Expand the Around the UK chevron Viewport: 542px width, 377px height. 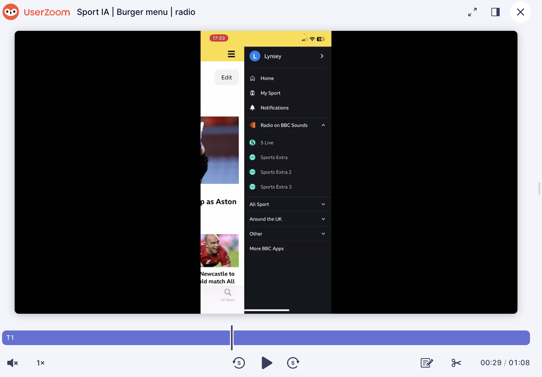click(x=323, y=219)
